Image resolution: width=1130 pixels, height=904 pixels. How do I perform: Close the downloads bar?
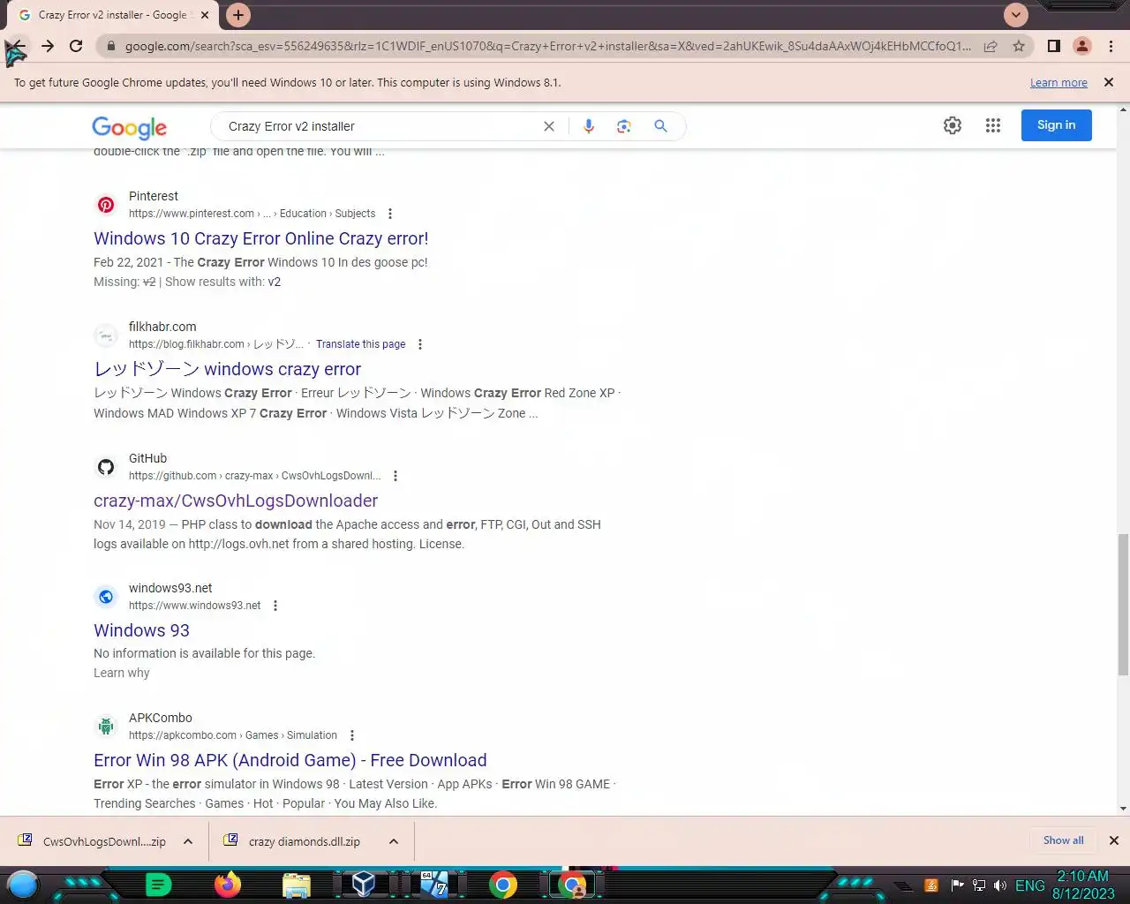tap(1114, 840)
